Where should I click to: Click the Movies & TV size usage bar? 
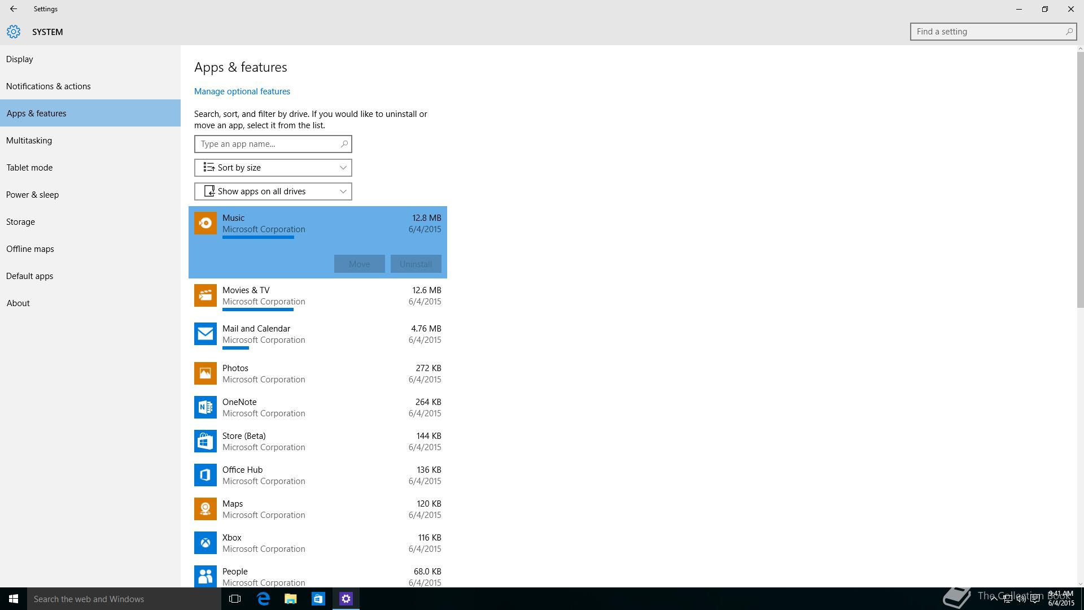point(258,310)
